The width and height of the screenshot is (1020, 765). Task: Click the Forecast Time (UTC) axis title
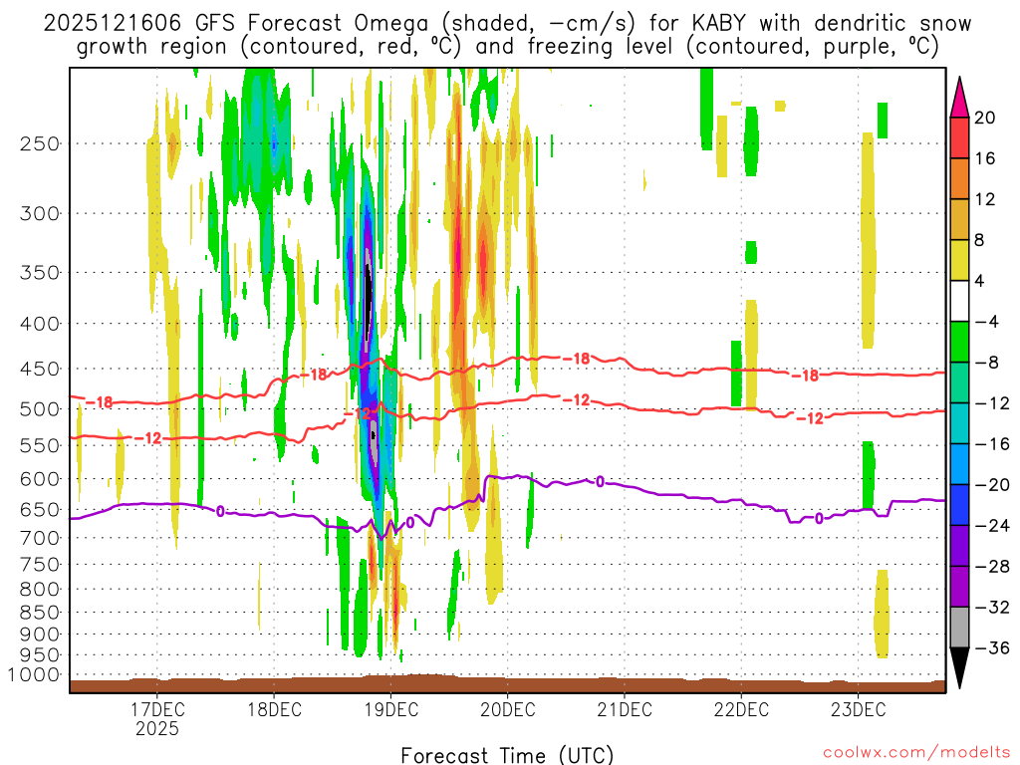coord(507,754)
